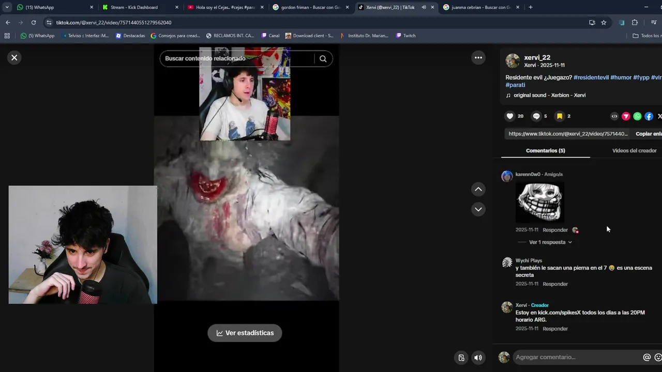Switch to 'Videos del creador' tab
The width and height of the screenshot is (662, 372).
634,150
